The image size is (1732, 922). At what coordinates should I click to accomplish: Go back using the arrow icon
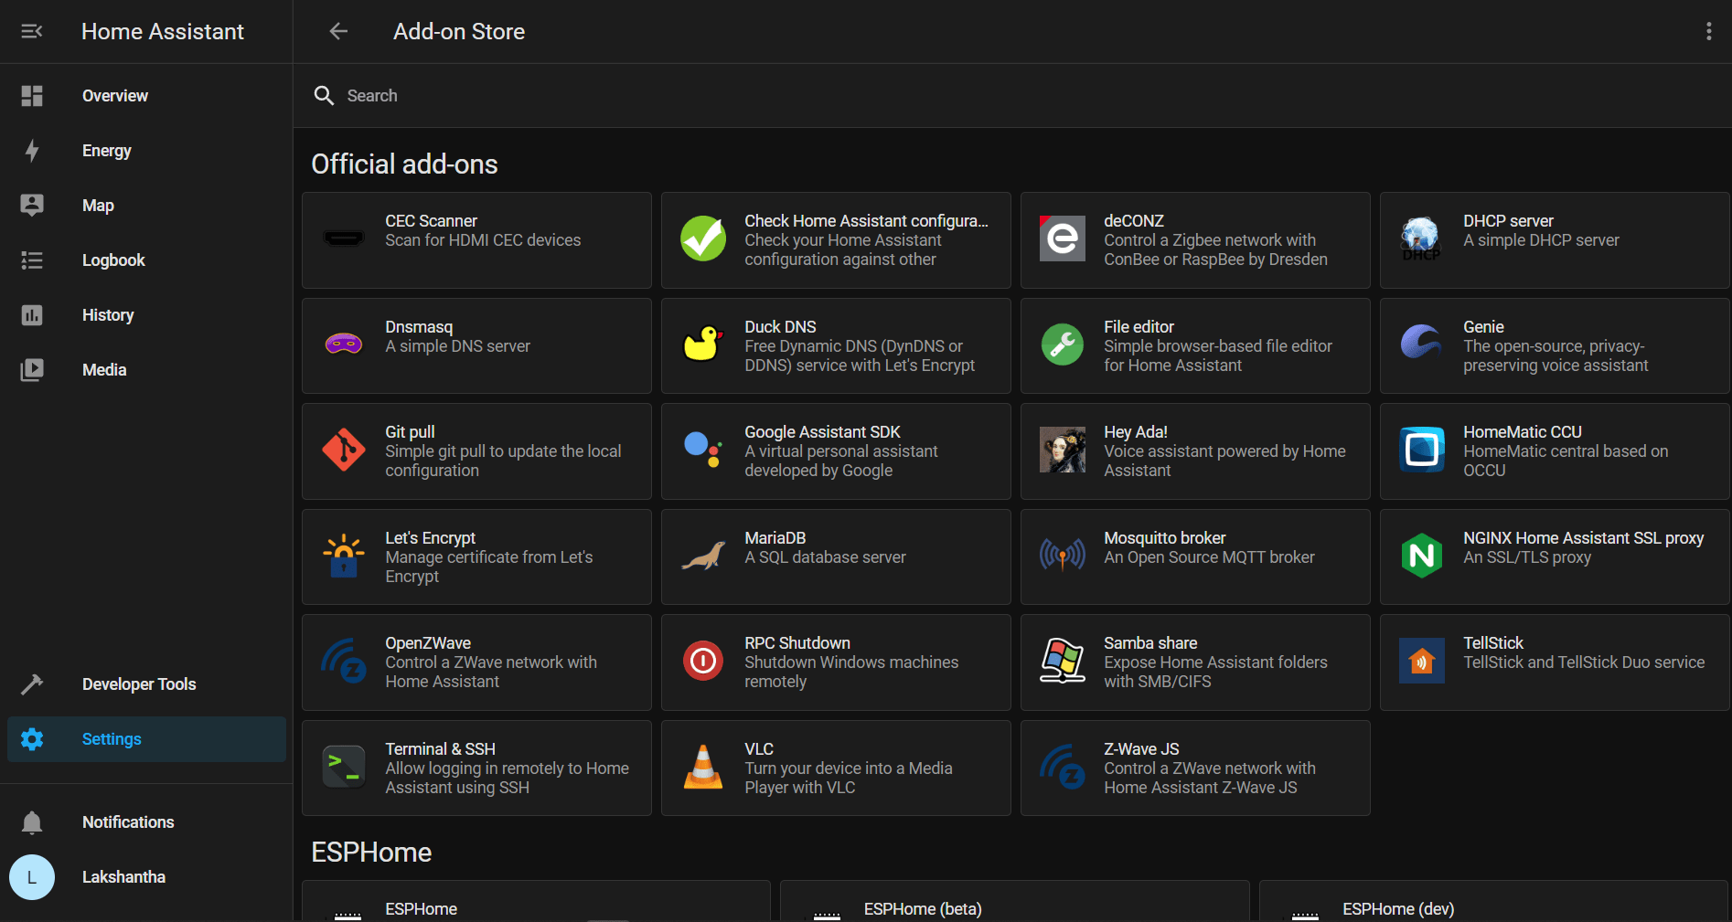click(338, 32)
